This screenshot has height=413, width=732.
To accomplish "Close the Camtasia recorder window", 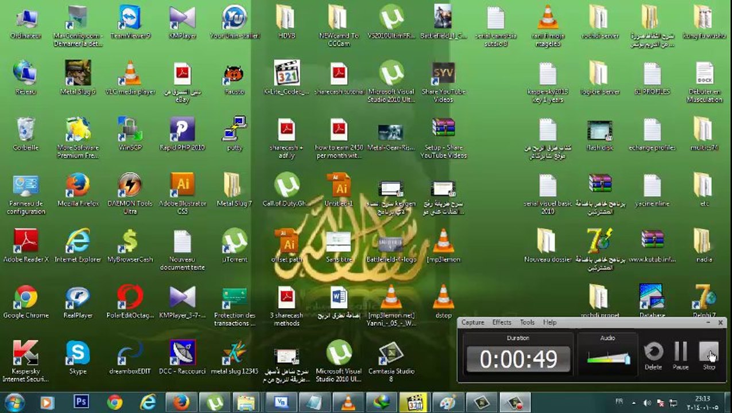I will click(721, 322).
